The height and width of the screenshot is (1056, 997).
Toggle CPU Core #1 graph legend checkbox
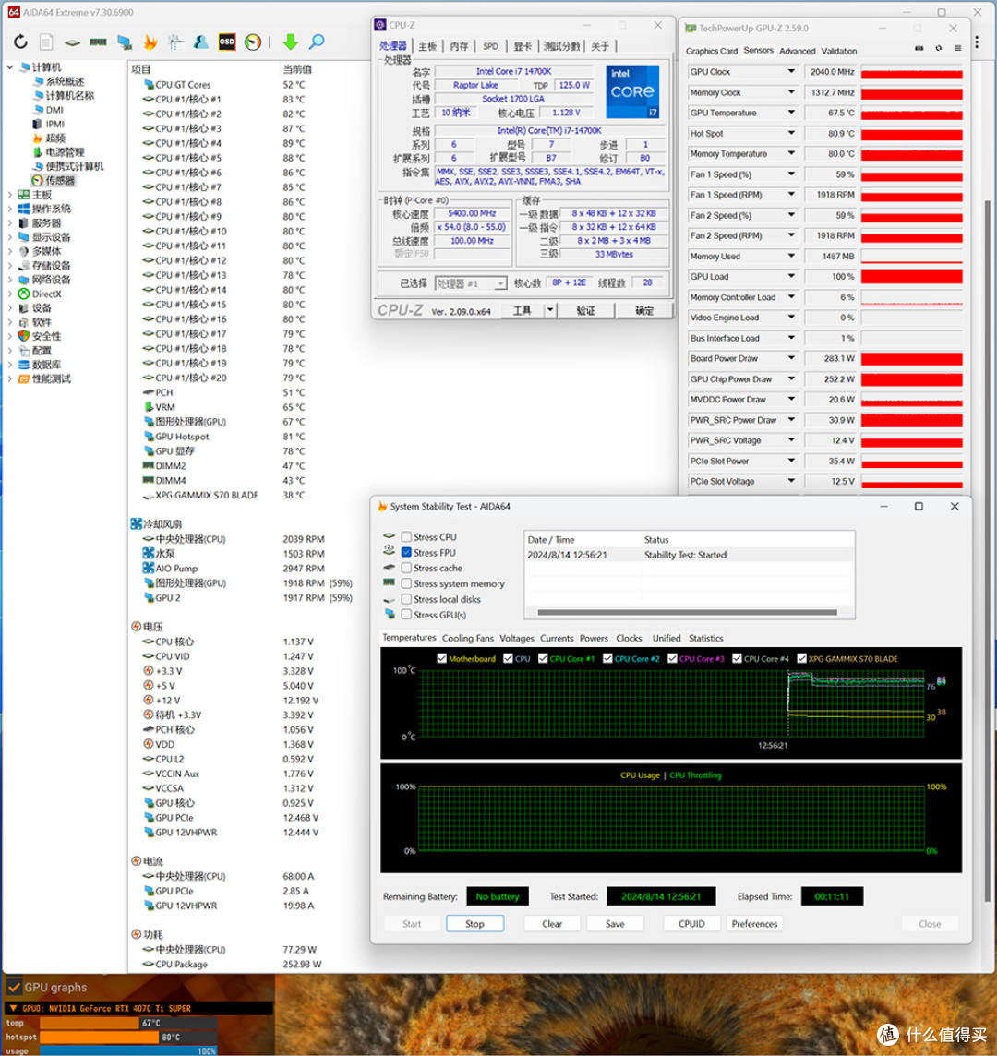[x=543, y=659]
